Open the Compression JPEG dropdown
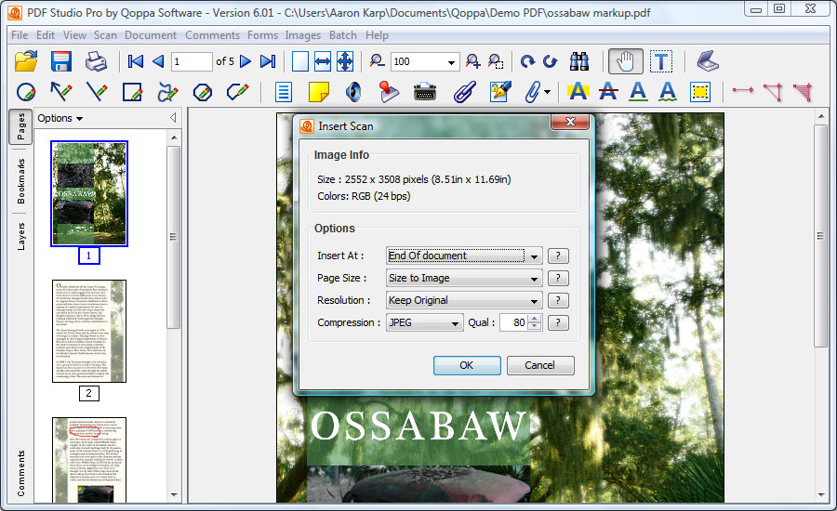The height and width of the screenshot is (511, 837). (424, 322)
